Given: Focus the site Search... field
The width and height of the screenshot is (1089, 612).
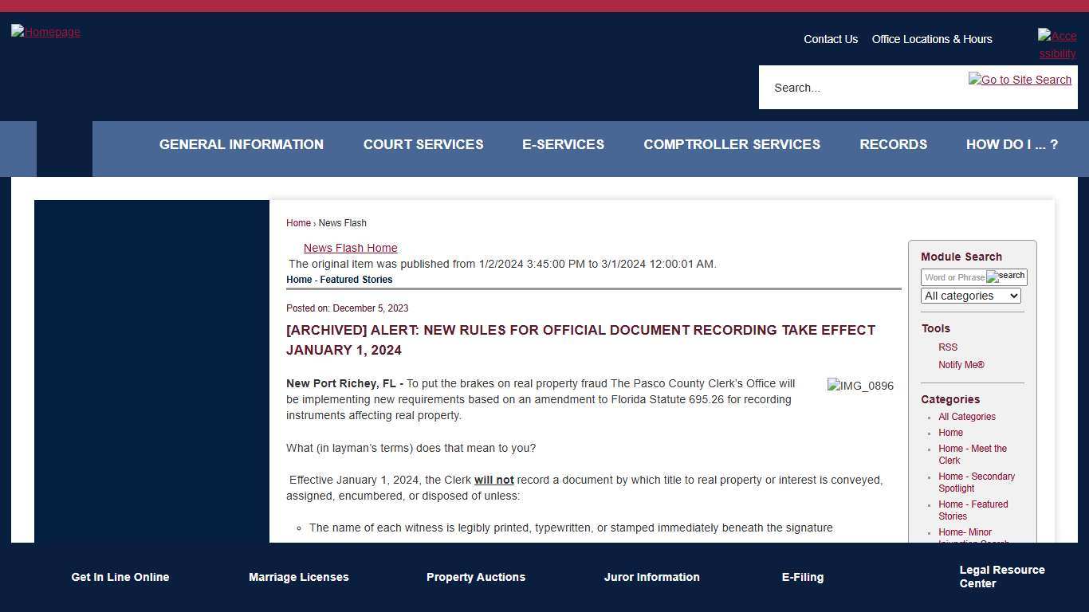Looking at the screenshot, I should [865, 88].
